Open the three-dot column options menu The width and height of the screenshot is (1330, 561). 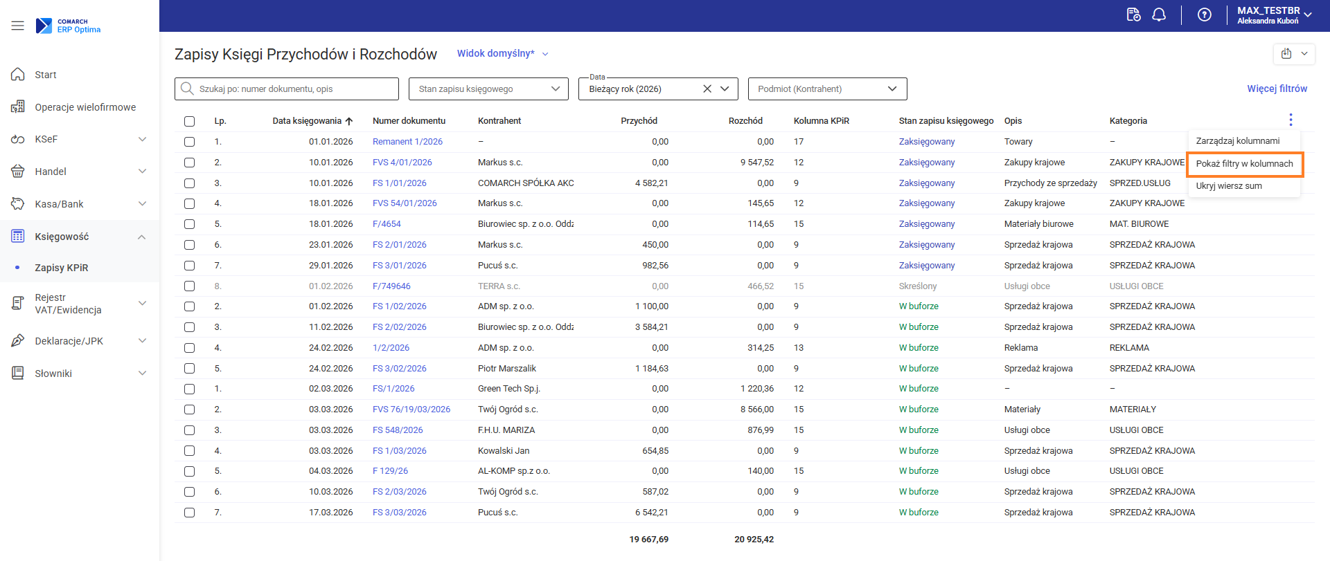click(1291, 120)
